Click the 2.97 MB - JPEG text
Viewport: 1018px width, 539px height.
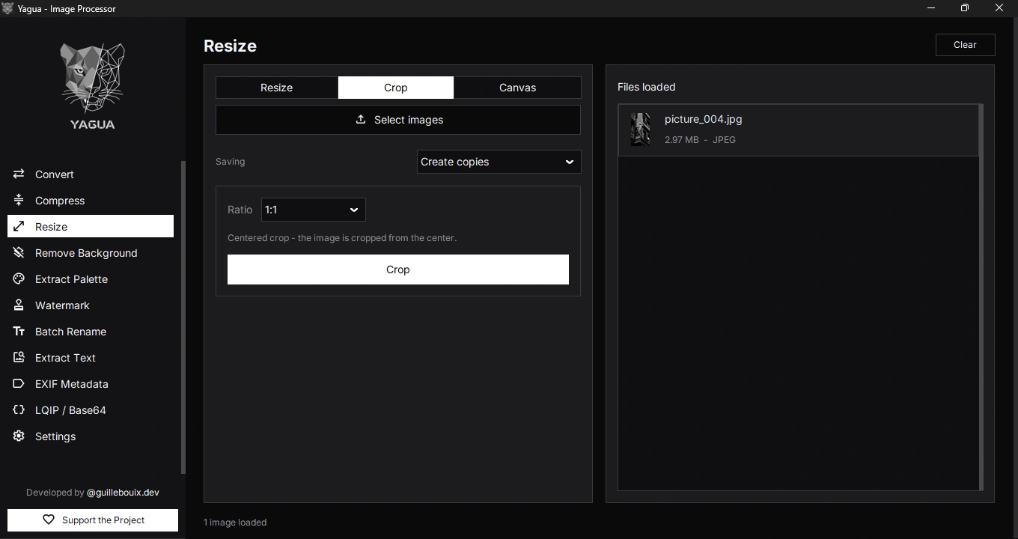coord(700,140)
